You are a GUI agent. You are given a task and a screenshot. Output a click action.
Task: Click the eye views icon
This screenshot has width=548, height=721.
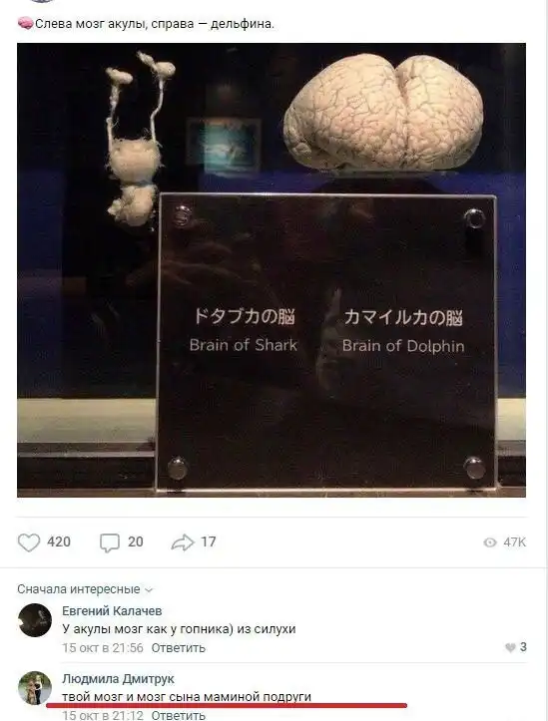[x=490, y=542]
